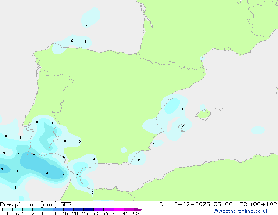Click the 5–10 mm legend swatch
The width and height of the screenshot is (278, 215).
[48, 209]
